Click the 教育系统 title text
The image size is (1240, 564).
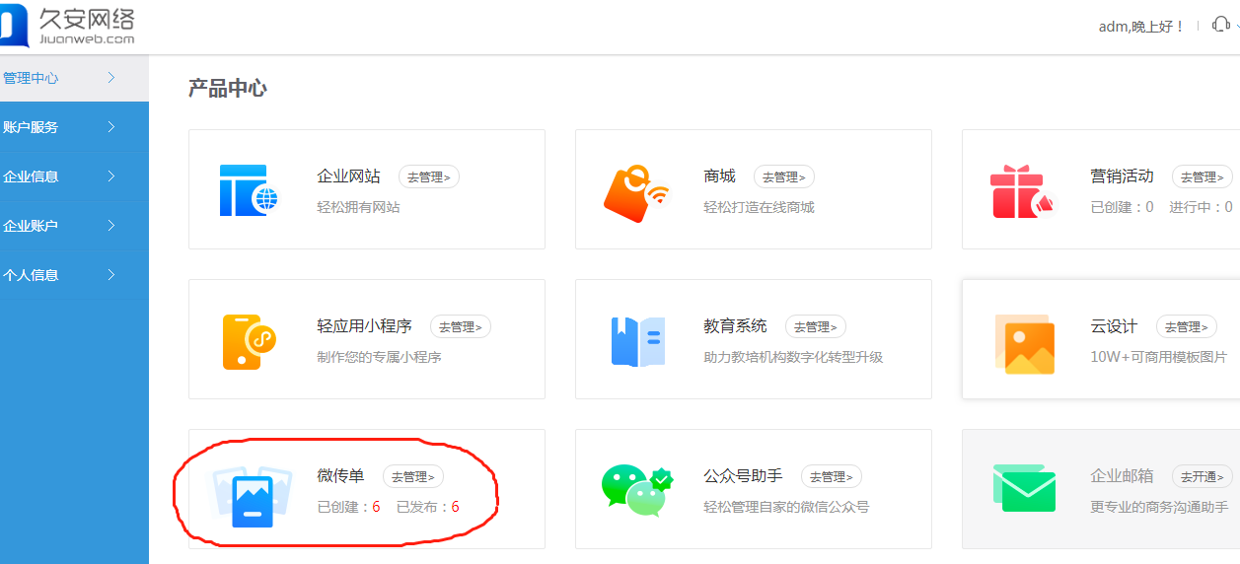coord(735,326)
